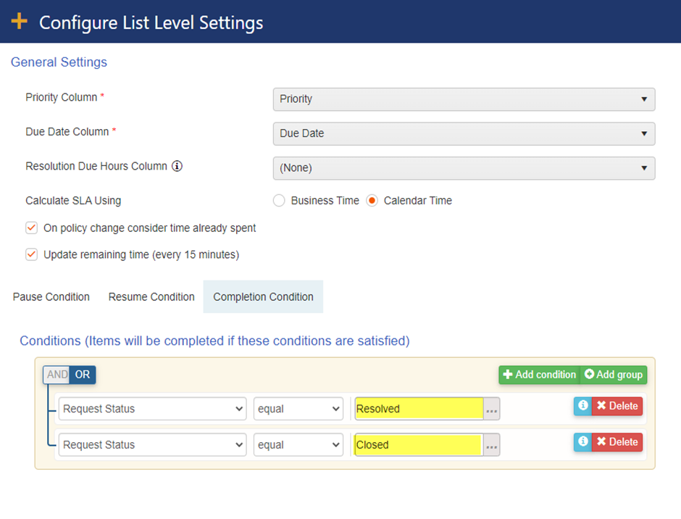Open the Resolution Due Hours Column dropdown
The image size is (681, 519).
(x=464, y=168)
